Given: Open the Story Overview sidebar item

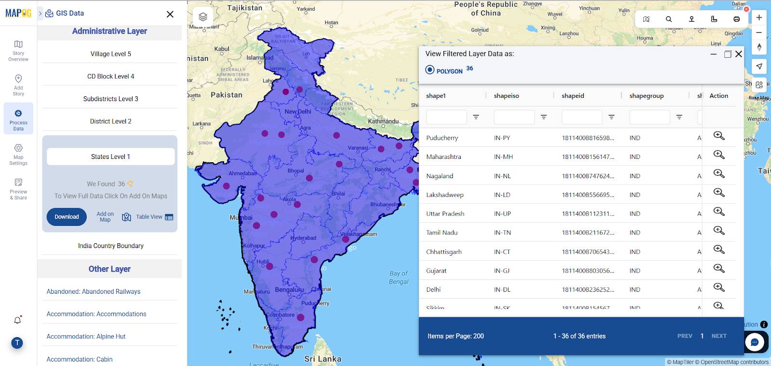Looking at the screenshot, I should click(18, 51).
